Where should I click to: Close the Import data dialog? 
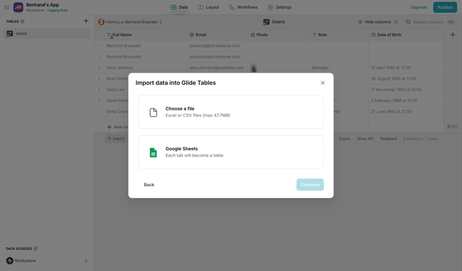[x=323, y=82]
